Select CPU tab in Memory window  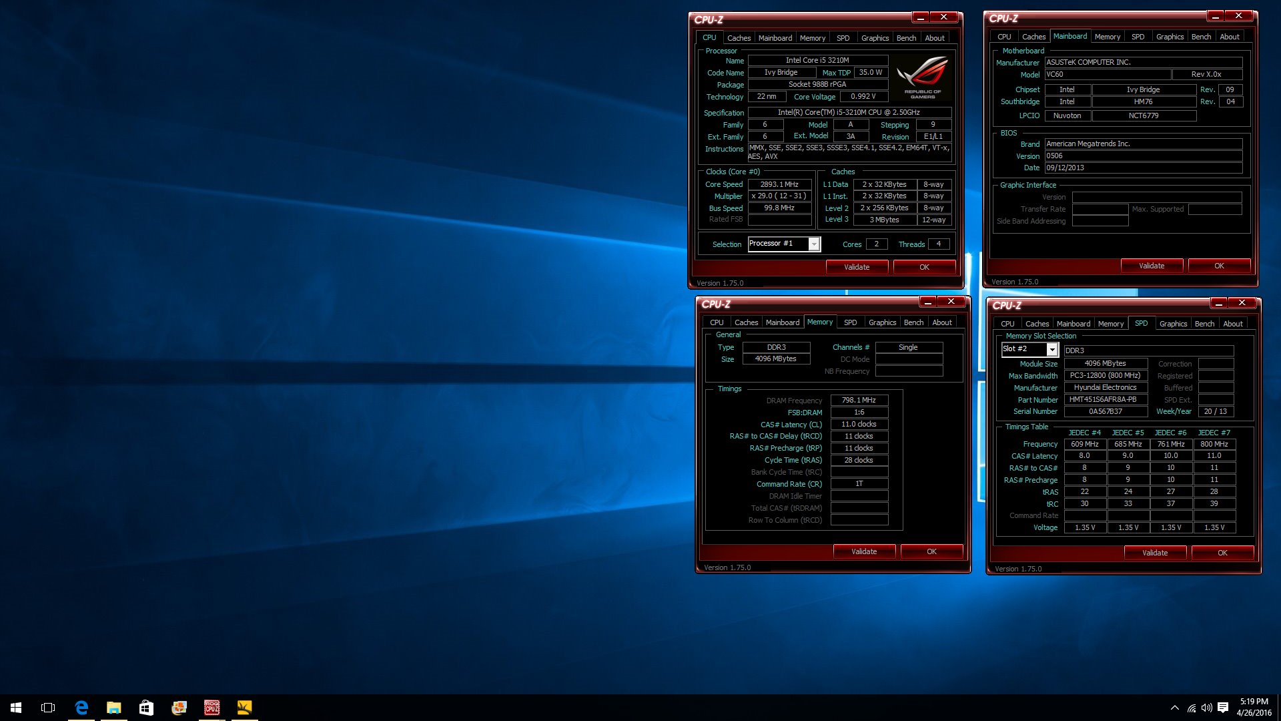(717, 322)
